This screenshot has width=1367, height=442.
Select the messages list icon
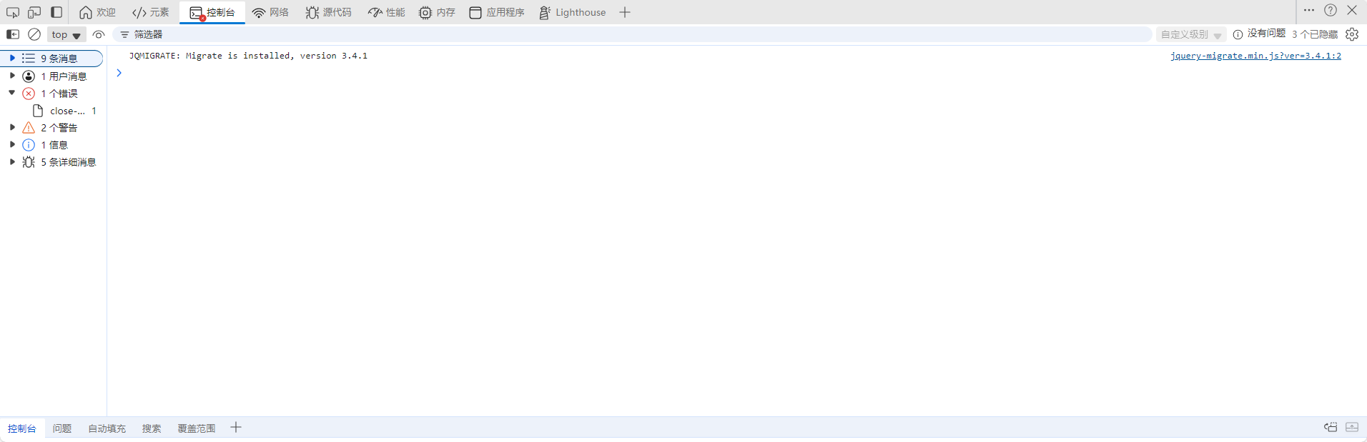click(x=29, y=58)
